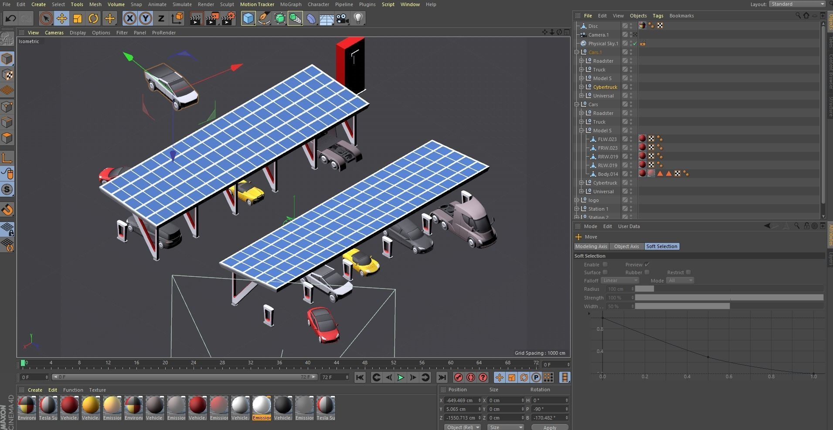Select the Live Selection arrow tool
The image size is (833, 430).
[46, 18]
